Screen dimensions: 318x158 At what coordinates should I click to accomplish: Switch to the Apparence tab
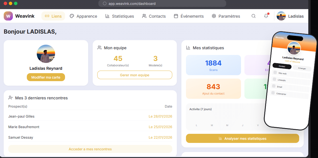(x=83, y=16)
